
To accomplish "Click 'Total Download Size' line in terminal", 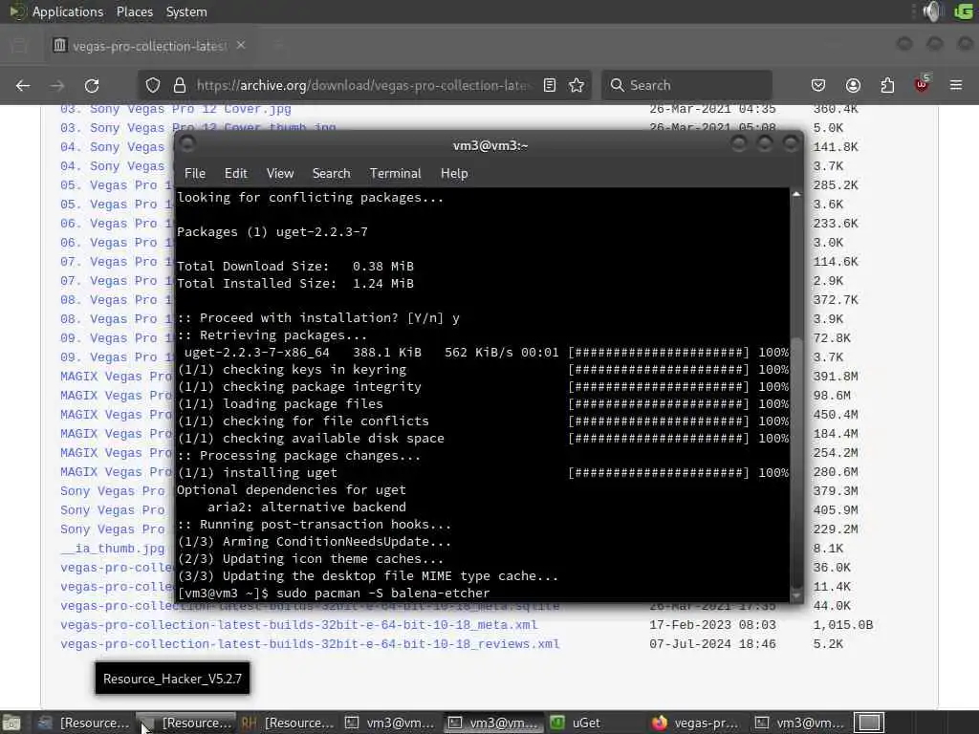I will click(x=295, y=267).
